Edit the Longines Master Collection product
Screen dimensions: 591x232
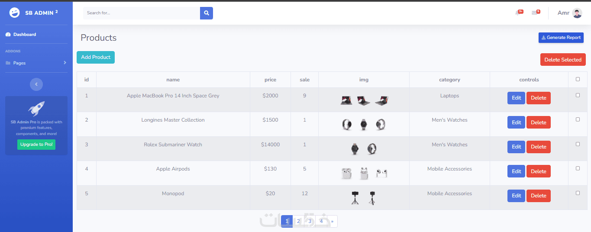516,122
